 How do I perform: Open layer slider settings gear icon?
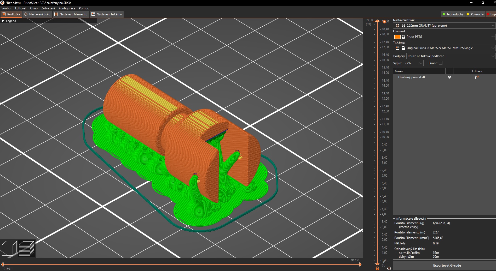click(x=389, y=268)
